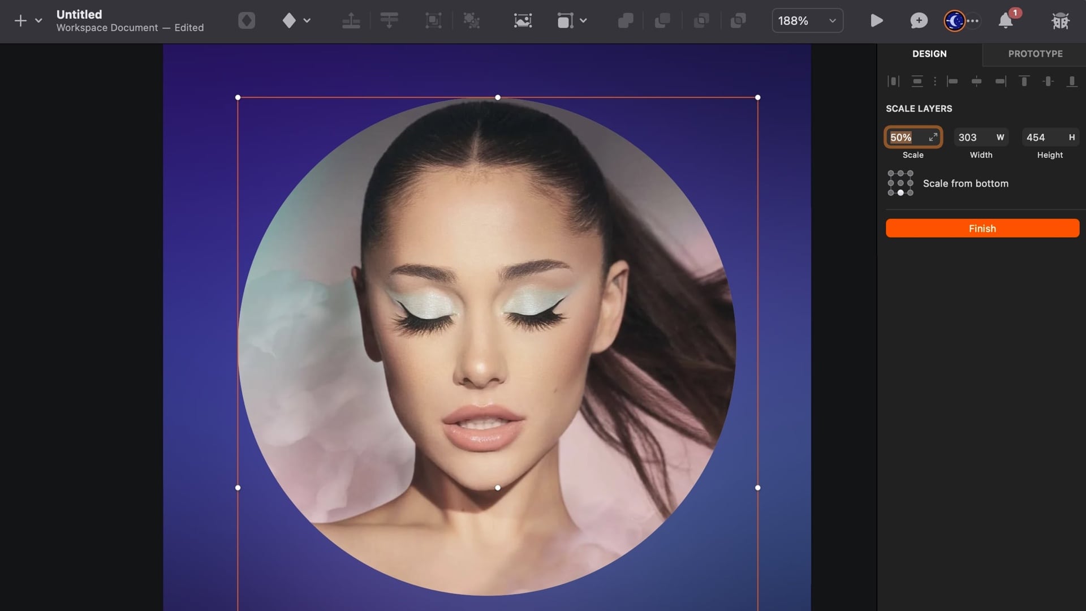
Task: Select top-left scale origin point
Action: [891, 174]
